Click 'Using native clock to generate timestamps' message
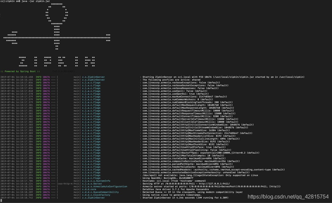 pos(172,195)
